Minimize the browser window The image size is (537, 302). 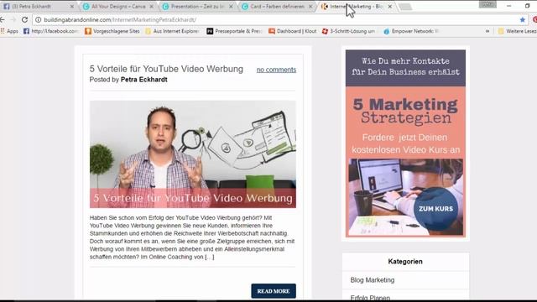tap(509, 6)
